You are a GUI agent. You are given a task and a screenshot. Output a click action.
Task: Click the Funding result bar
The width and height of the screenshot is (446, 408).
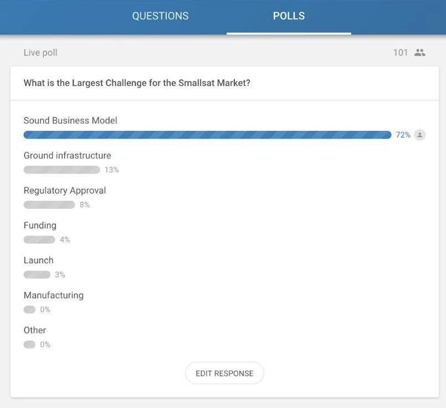click(x=39, y=239)
